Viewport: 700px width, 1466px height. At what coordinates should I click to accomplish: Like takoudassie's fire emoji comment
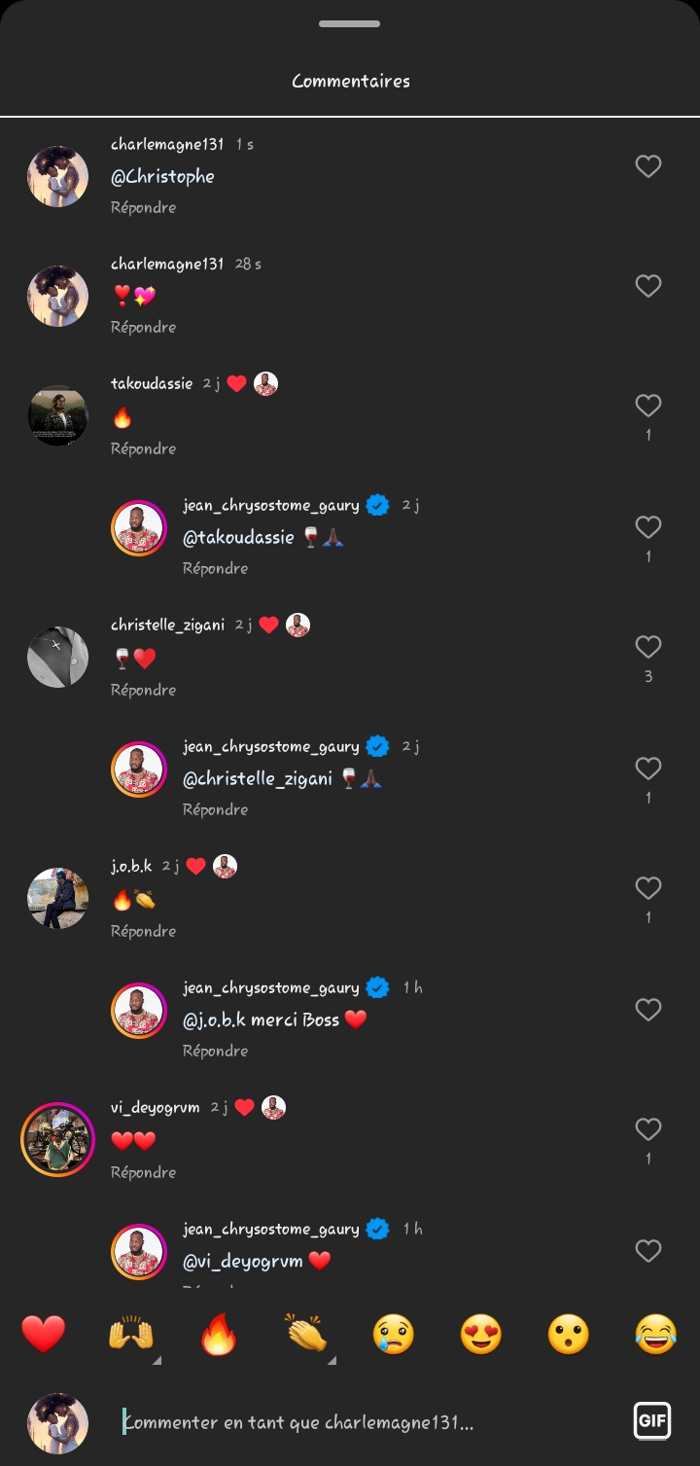(x=648, y=406)
